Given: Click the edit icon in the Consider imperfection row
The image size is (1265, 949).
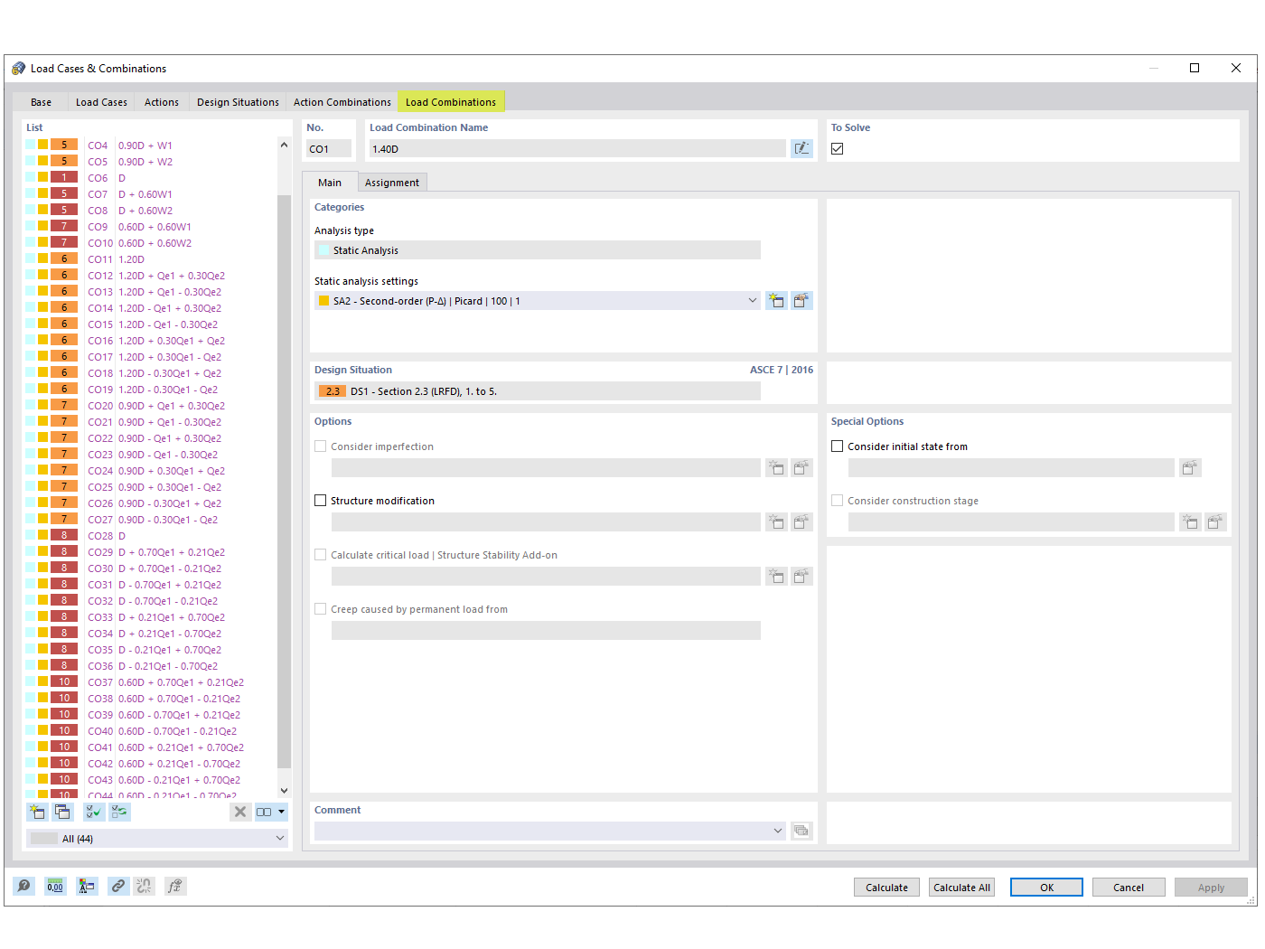Looking at the screenshot, I should coord(801,468).
